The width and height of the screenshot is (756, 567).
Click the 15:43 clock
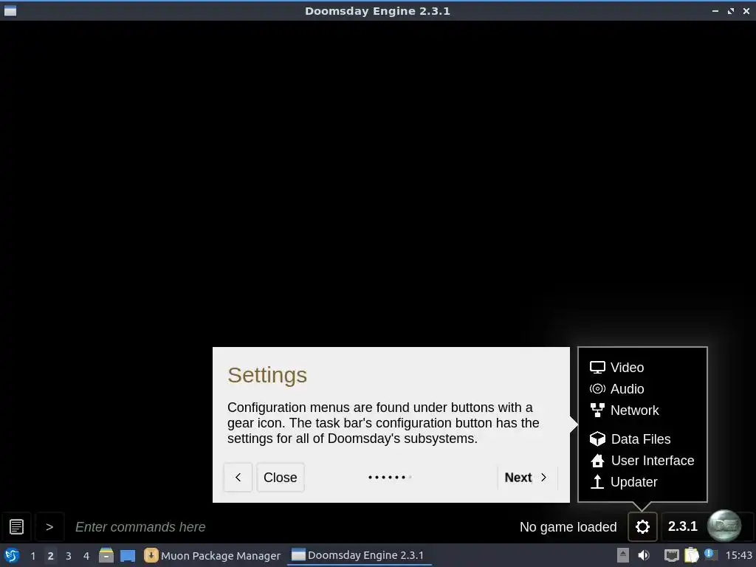tap(738, 555)
